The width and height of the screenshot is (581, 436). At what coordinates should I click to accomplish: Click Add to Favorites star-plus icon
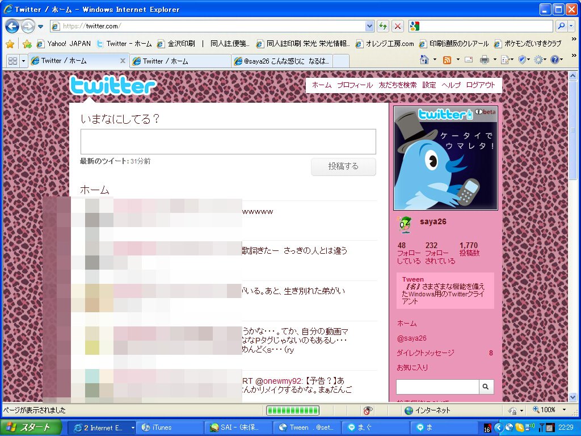coord(27,44)
